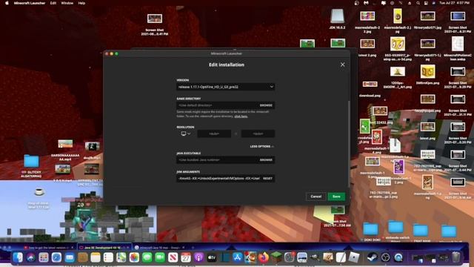The image size is (474, 267).
Task: Open System Preferences from the Dock
Action: (289, 257)
